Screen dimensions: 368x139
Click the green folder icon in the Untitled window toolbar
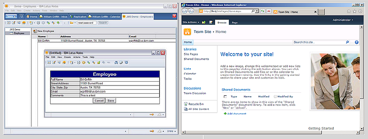[x=99, y=63]
